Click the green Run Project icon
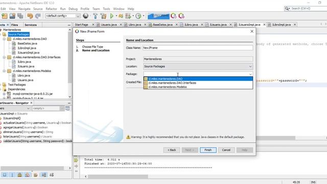The width and height of the screenshot is (327, 184). 112,16
